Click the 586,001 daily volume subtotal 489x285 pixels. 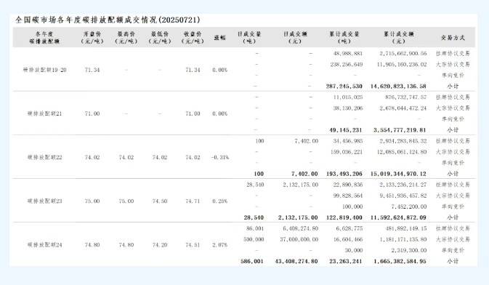[x=252, y=261]
